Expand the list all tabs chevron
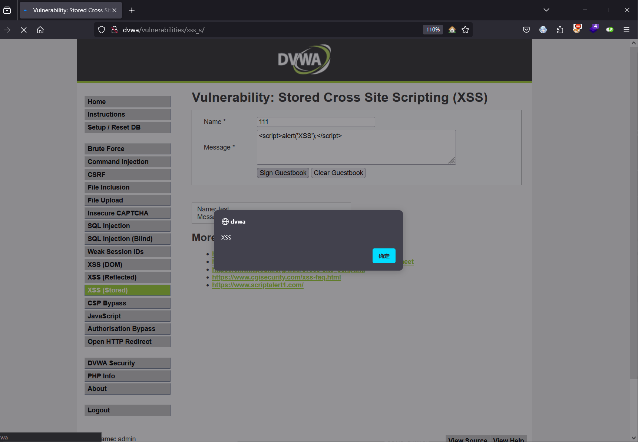638x442 pixels. click(x=546, y=10)
